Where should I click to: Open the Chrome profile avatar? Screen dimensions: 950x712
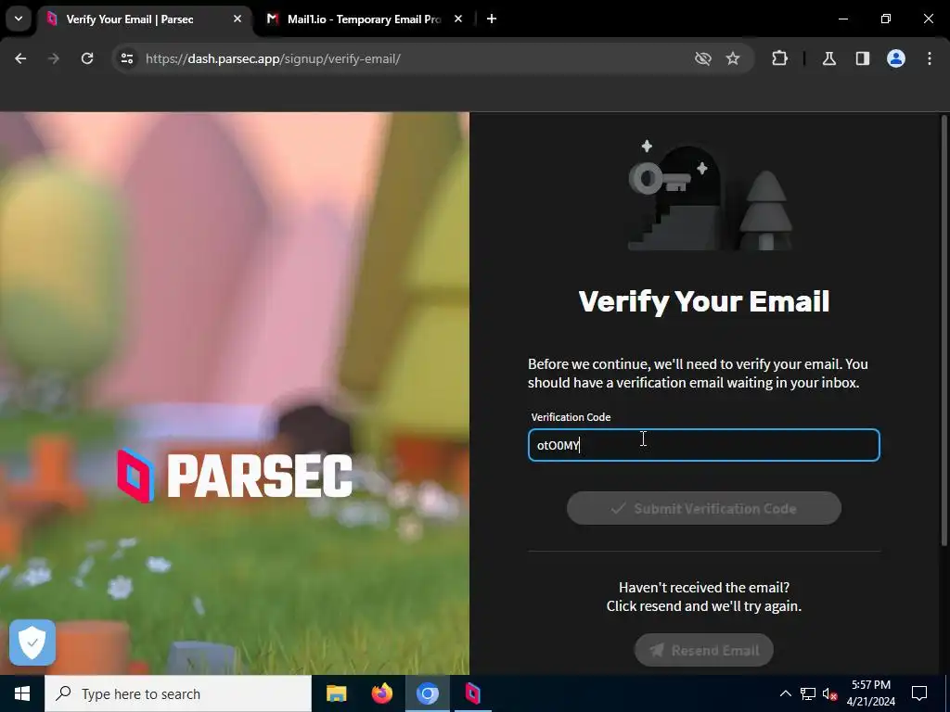point(896,58)
